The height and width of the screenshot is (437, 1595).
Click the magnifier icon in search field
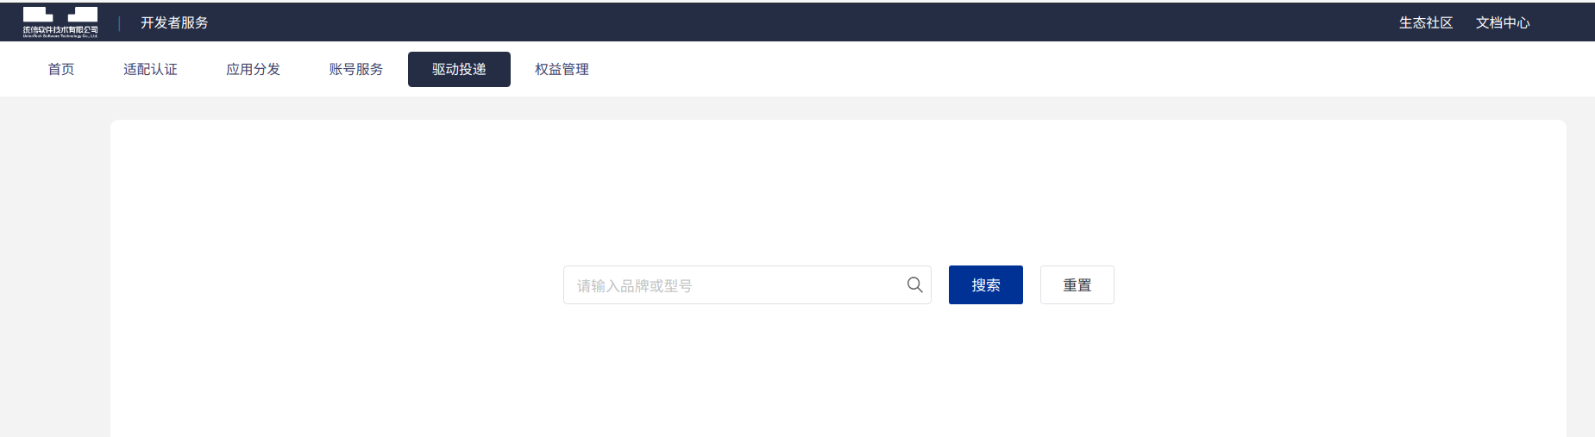(x=914, y=284)
